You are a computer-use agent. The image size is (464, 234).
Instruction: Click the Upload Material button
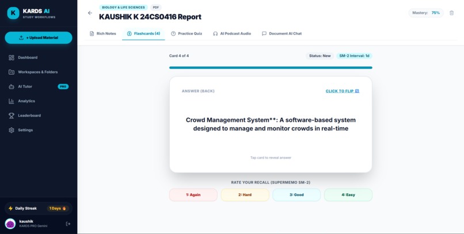click(x=39, y=38)
